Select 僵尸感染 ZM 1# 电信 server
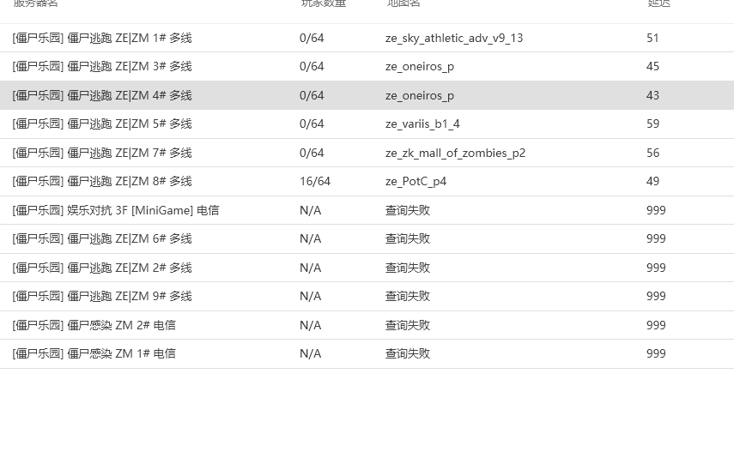The width and height of the screenshot is (734, 476). (94, 353)
